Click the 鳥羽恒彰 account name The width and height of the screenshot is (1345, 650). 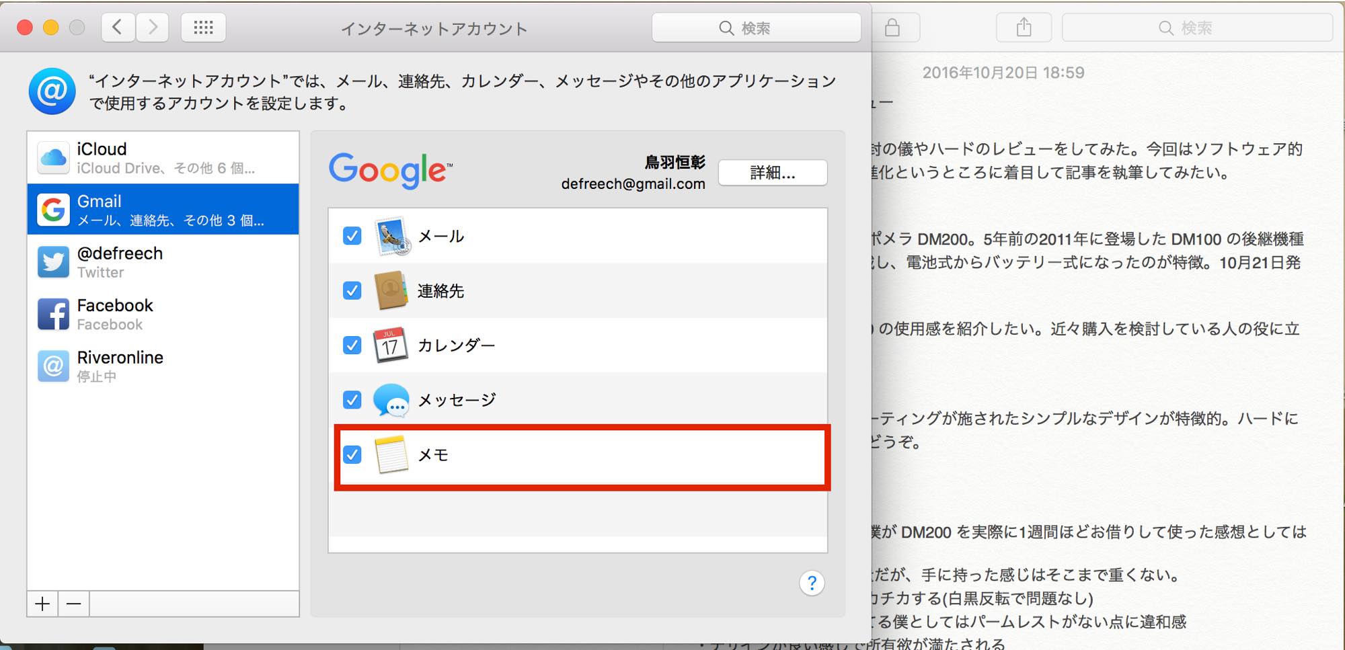[675, 162]
